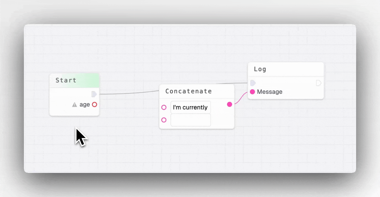Click the empty second text field in Concatenate

(190, 120)
